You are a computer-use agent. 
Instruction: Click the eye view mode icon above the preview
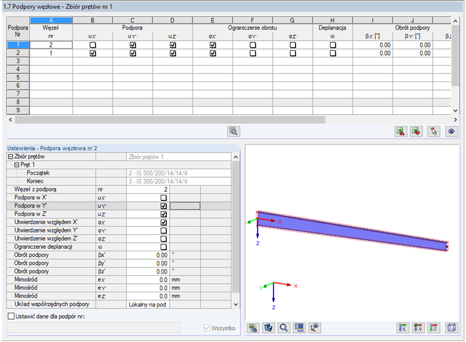coord(451,131)
